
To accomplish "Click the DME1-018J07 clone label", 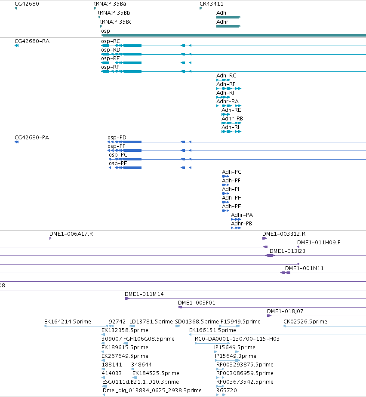I will 285,312.
